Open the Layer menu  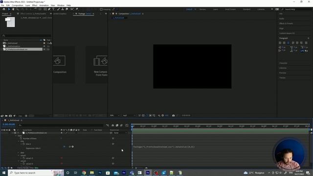coord(27,5)
